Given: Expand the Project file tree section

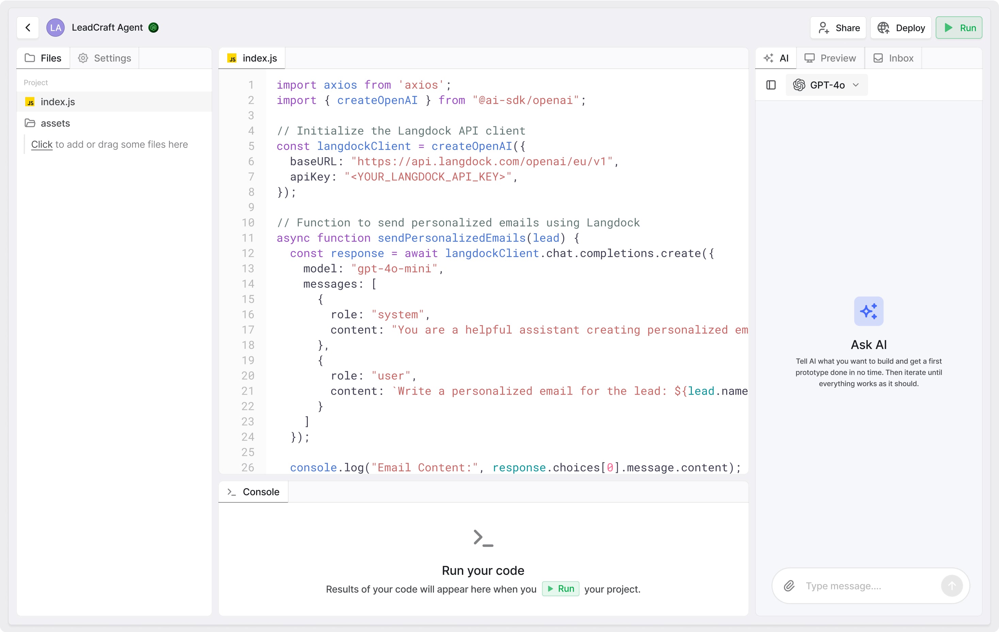Looking at the screenshot, I should pos(36,82).
